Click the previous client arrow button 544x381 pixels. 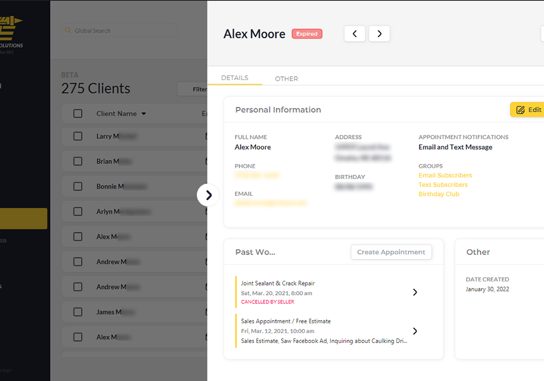coord(355,34)
